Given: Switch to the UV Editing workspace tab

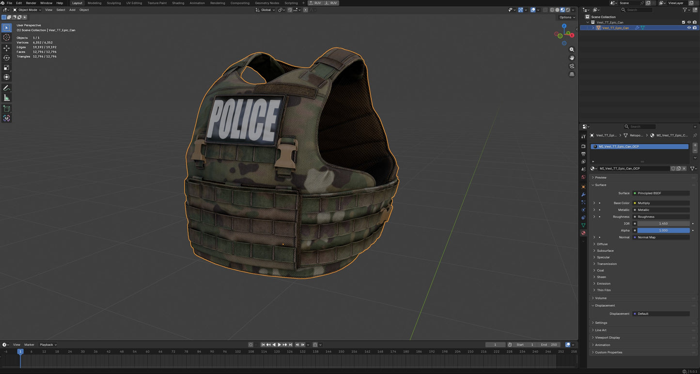Looking at the screenshot, I should pos(134,3).
